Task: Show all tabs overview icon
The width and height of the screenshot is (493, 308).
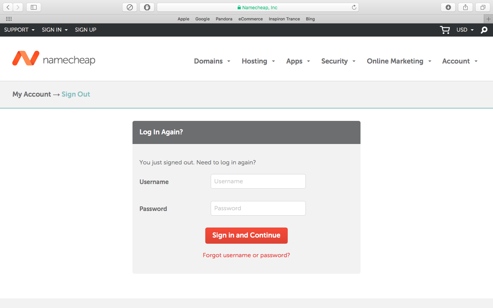Action: [x=483, y=7]
